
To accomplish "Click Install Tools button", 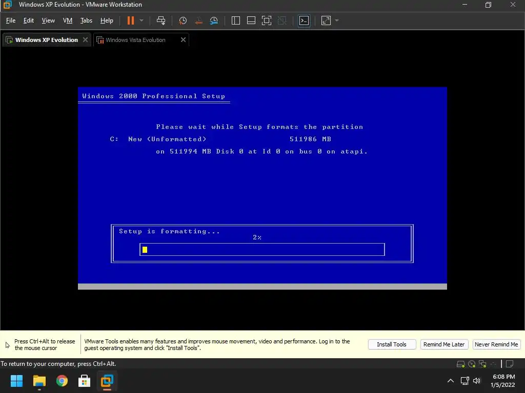I will [x=392, y=344].
